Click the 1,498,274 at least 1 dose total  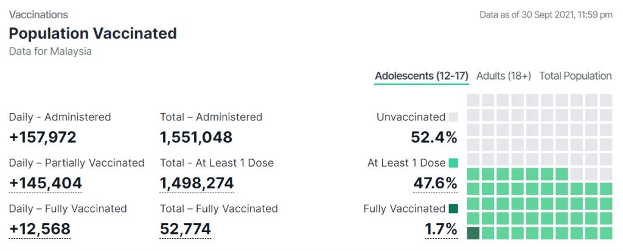[197, 183]
